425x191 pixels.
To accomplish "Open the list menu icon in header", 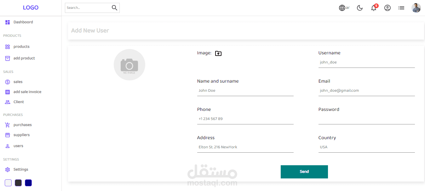I will pos(401,8).
